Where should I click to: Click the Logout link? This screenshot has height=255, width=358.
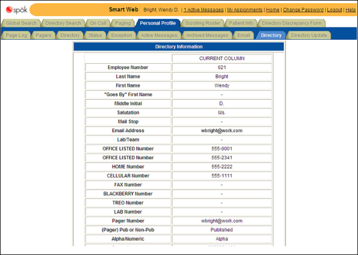(x=334, y=10)
